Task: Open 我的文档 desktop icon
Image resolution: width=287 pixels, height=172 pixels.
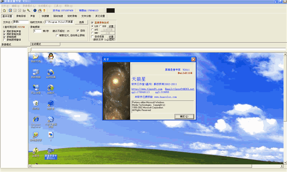Action: 36,58
